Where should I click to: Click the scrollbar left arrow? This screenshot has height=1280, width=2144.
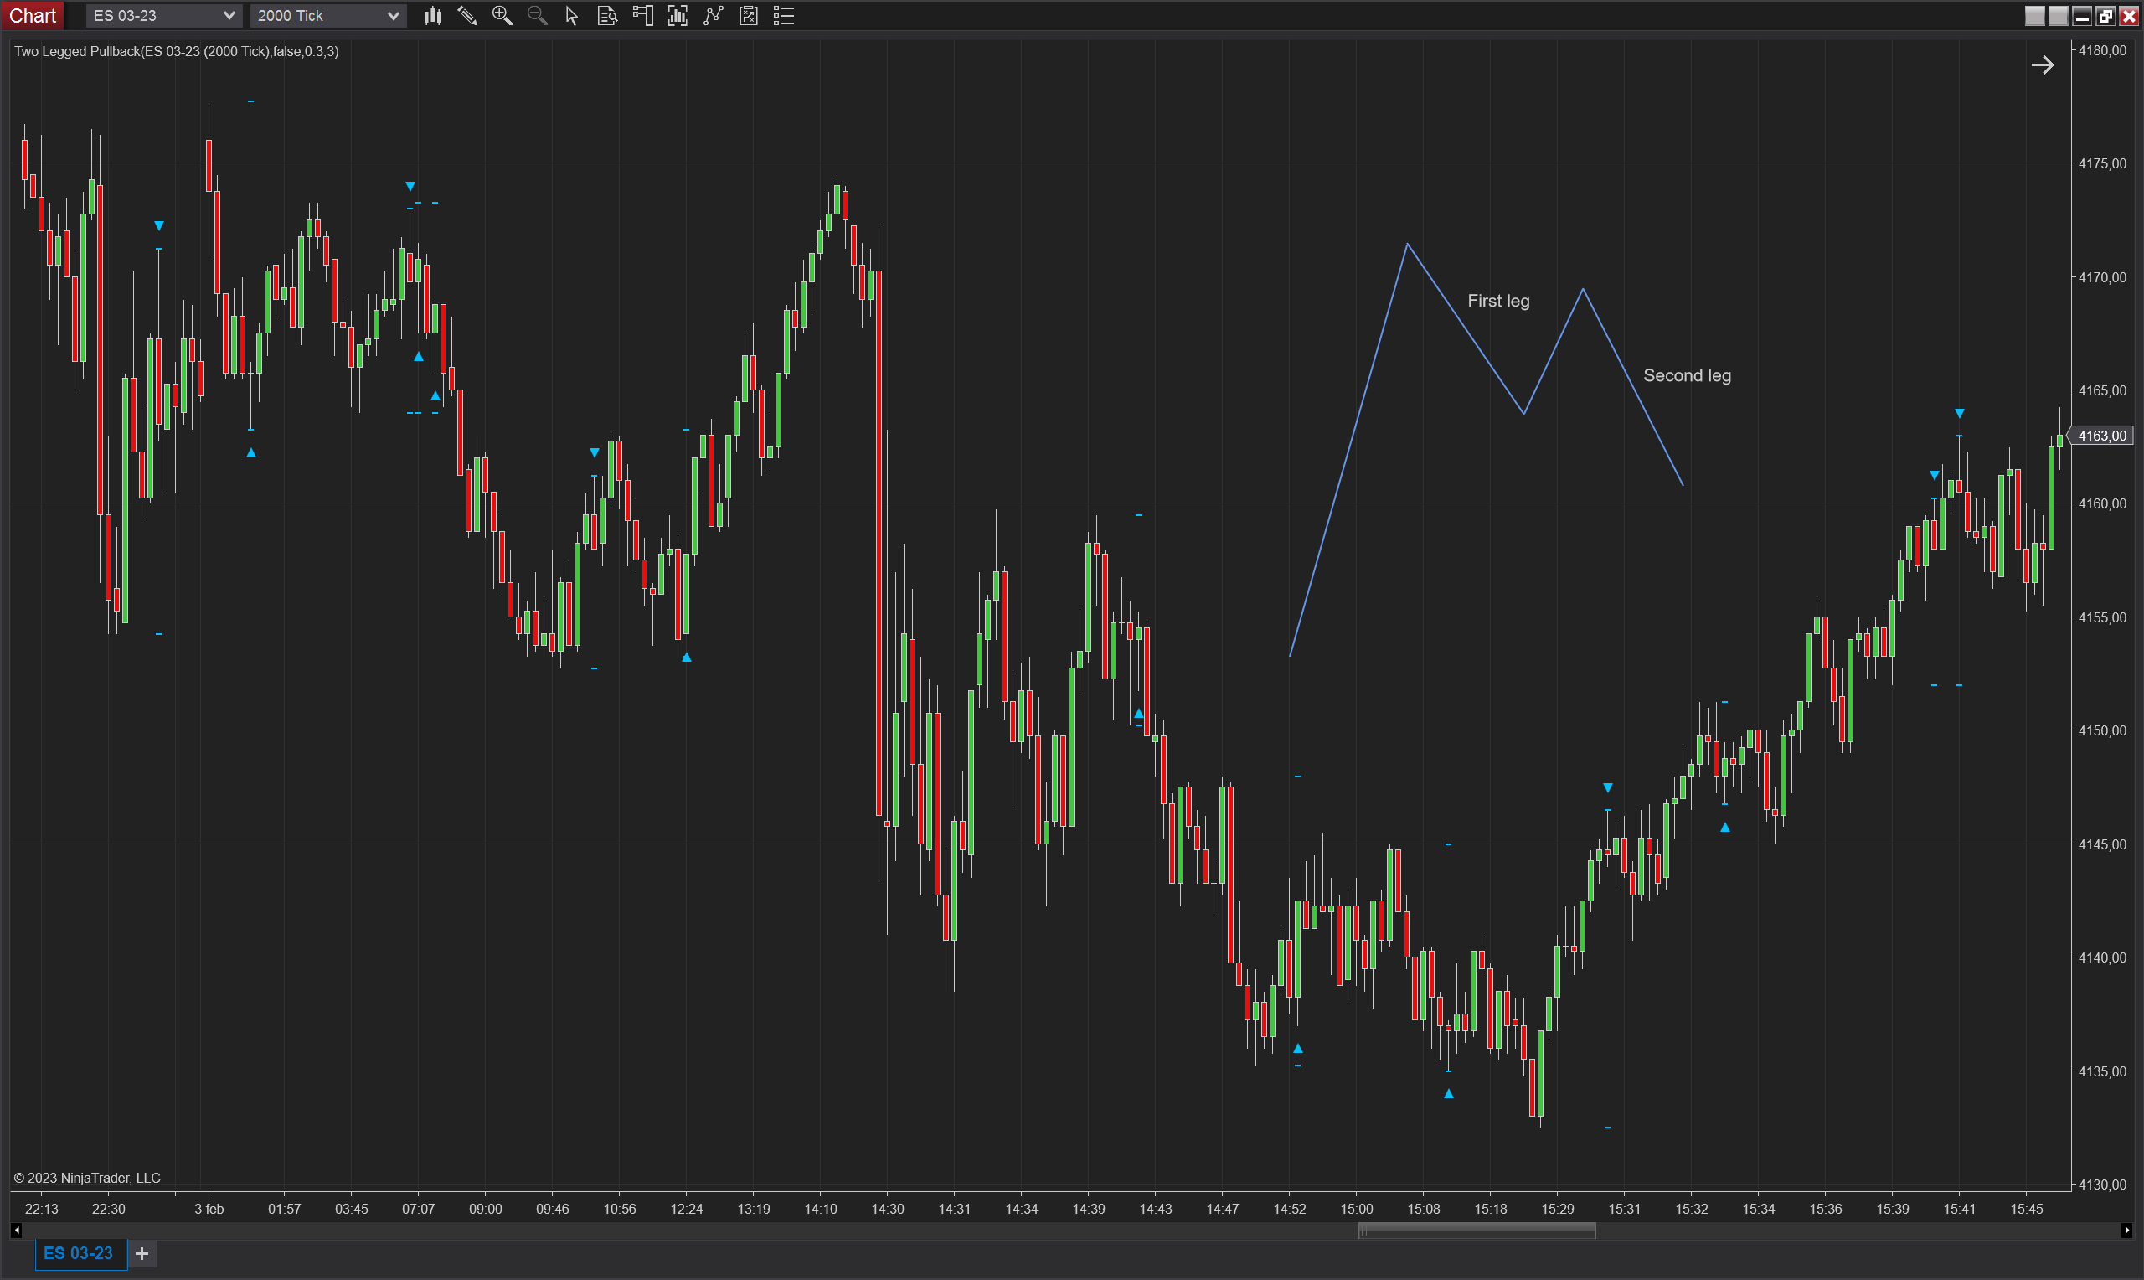pyautogui.click(x=17, y=1231)
